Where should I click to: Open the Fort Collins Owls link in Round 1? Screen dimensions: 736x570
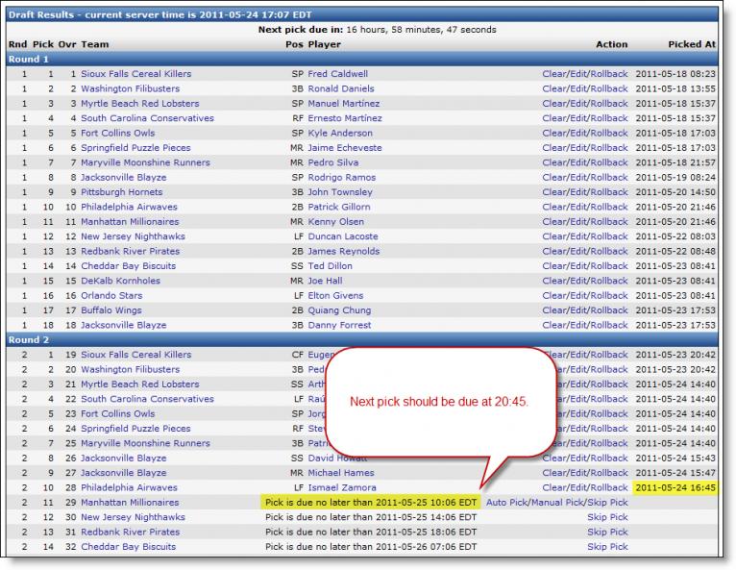117,133
